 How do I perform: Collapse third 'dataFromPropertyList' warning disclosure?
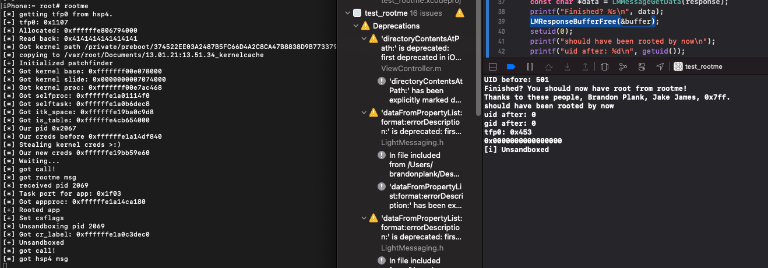click(x=364, y=217)
